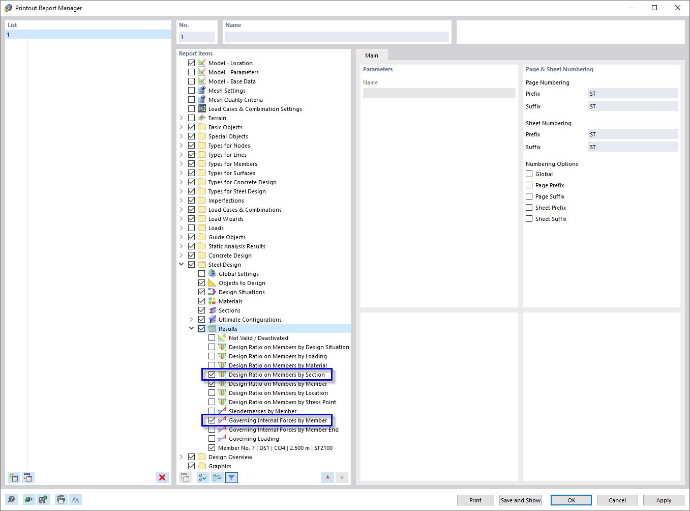Image resolution: width=690 pixels, height=511 pixels.
Task: Switch to the Main tab
Action: point(372,55)
